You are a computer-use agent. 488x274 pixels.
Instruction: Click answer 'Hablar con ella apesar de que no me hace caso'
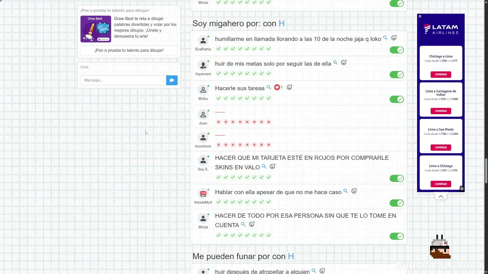pyautogui.click(x=278, y=192)
